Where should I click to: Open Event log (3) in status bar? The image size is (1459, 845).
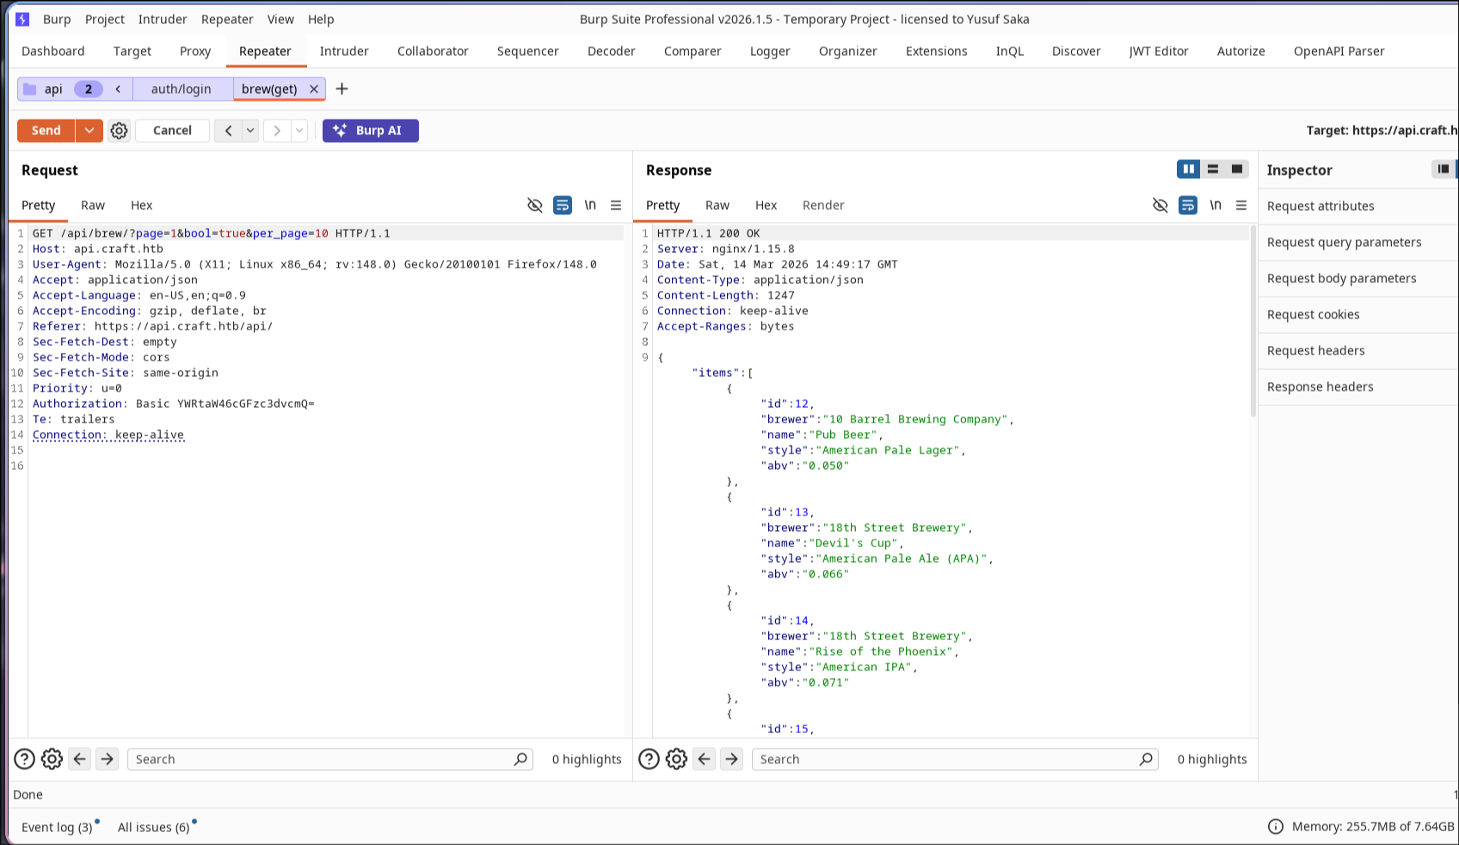tap(57, 827)
